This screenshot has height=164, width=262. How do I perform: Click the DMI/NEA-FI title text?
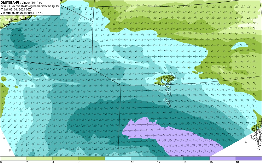click(9, 3)
